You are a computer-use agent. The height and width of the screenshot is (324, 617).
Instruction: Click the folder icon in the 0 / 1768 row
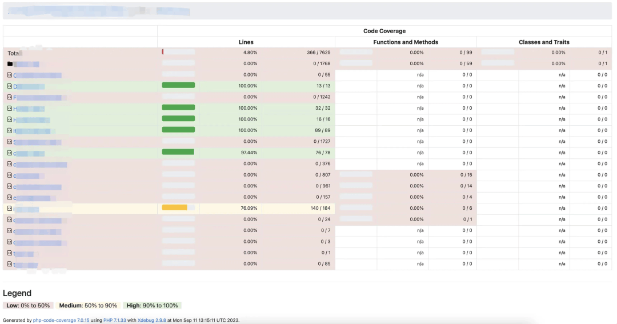(10, 64)
